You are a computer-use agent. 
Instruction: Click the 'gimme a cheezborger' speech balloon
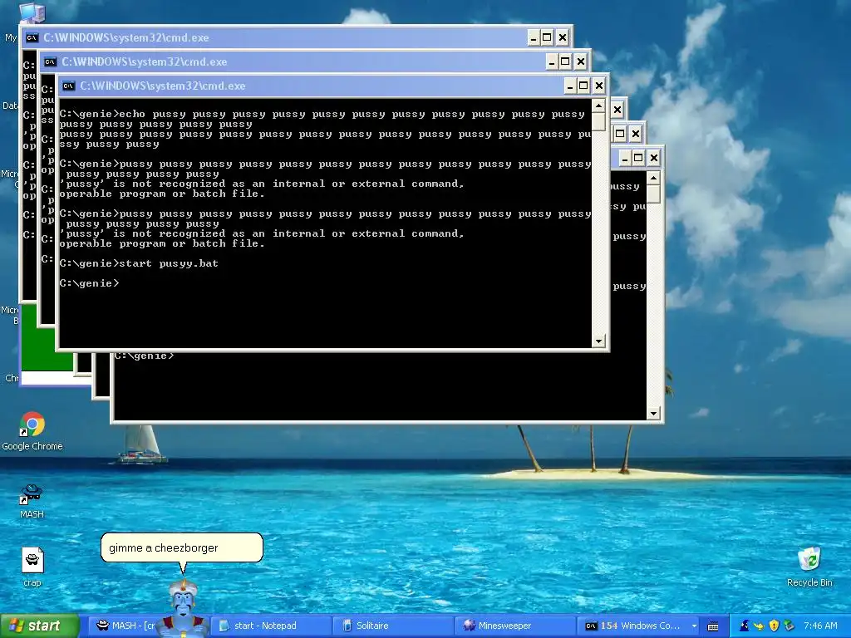pos(182,548)
